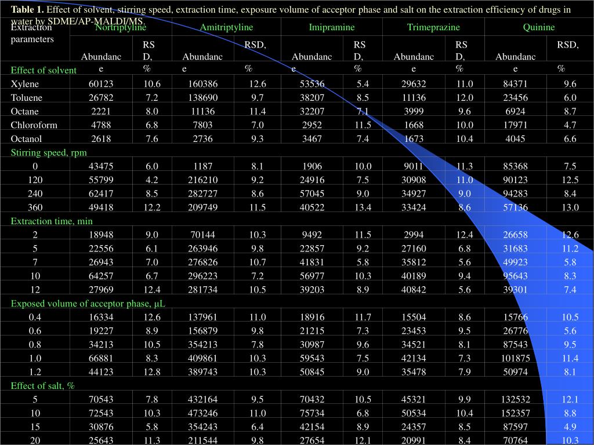Select Xylene Nortriptyline abundance 60123
The height and width of the screenshot is (445, 594).
point(101,84)
